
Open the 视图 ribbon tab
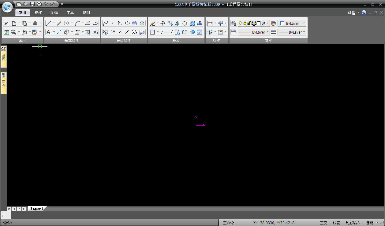tap(86, 13)
